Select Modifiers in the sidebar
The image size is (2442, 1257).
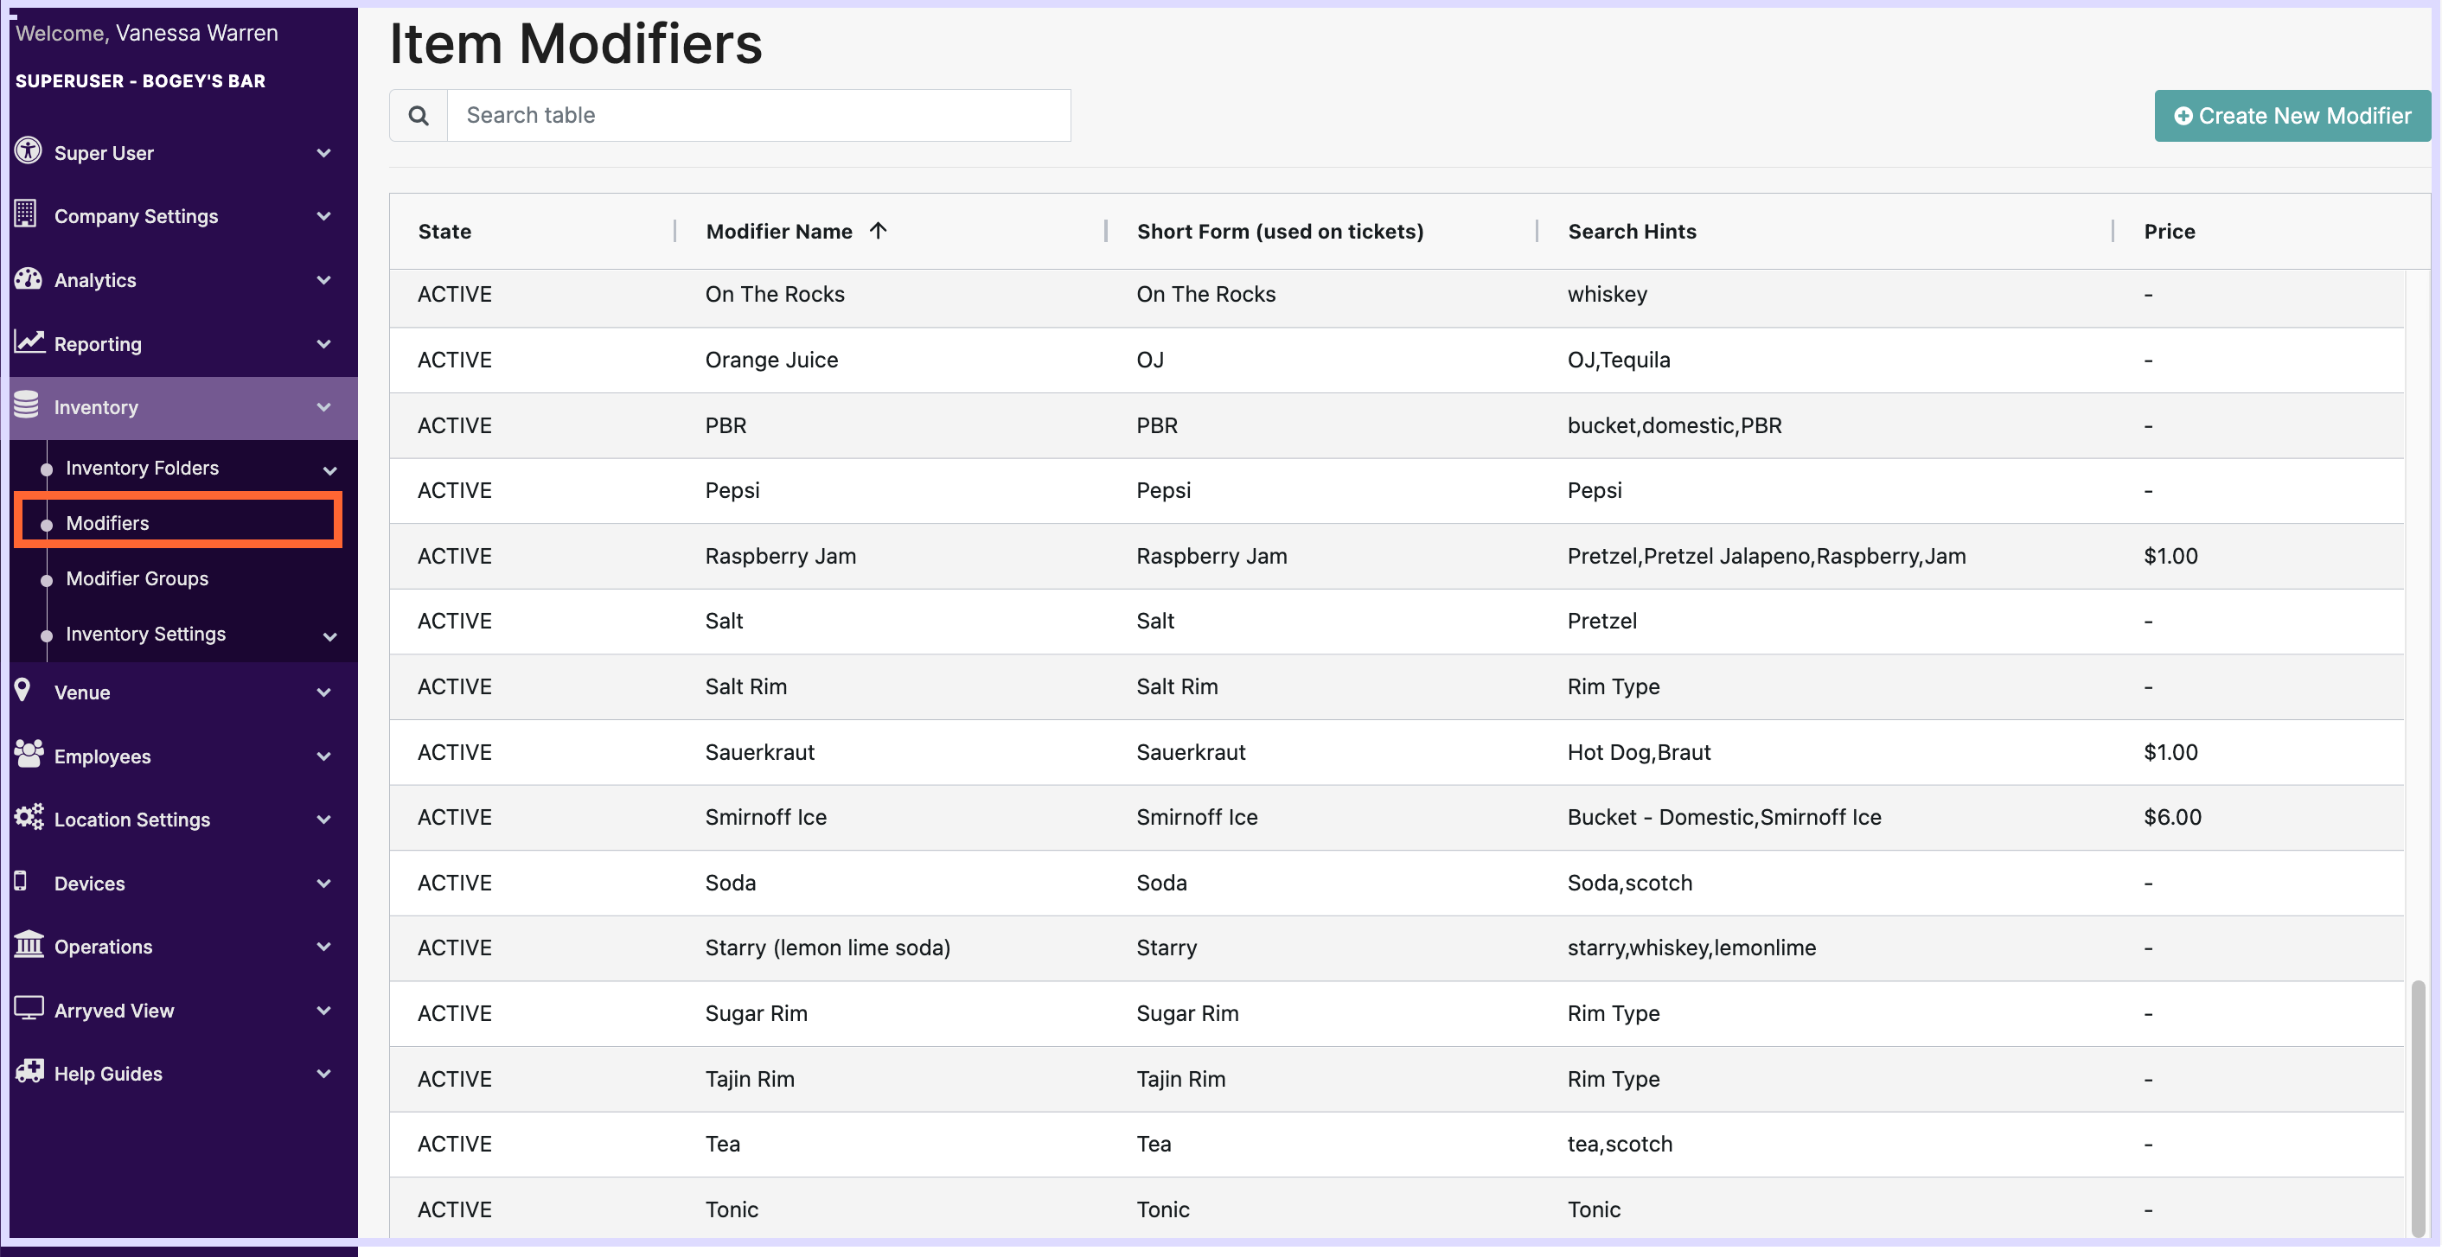(107, 523)
